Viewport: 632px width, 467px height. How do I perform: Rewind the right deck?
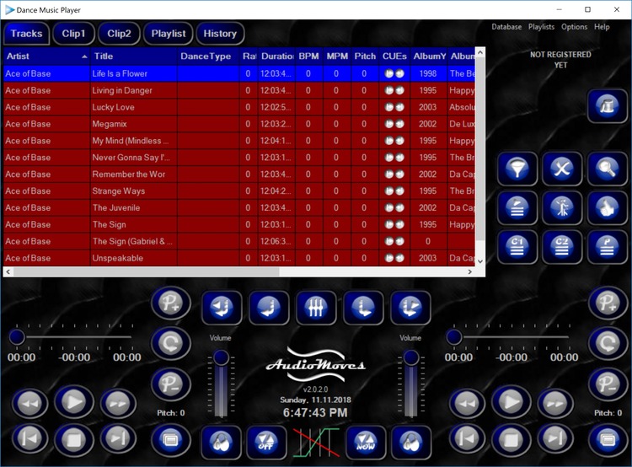[x=467, y=403]
